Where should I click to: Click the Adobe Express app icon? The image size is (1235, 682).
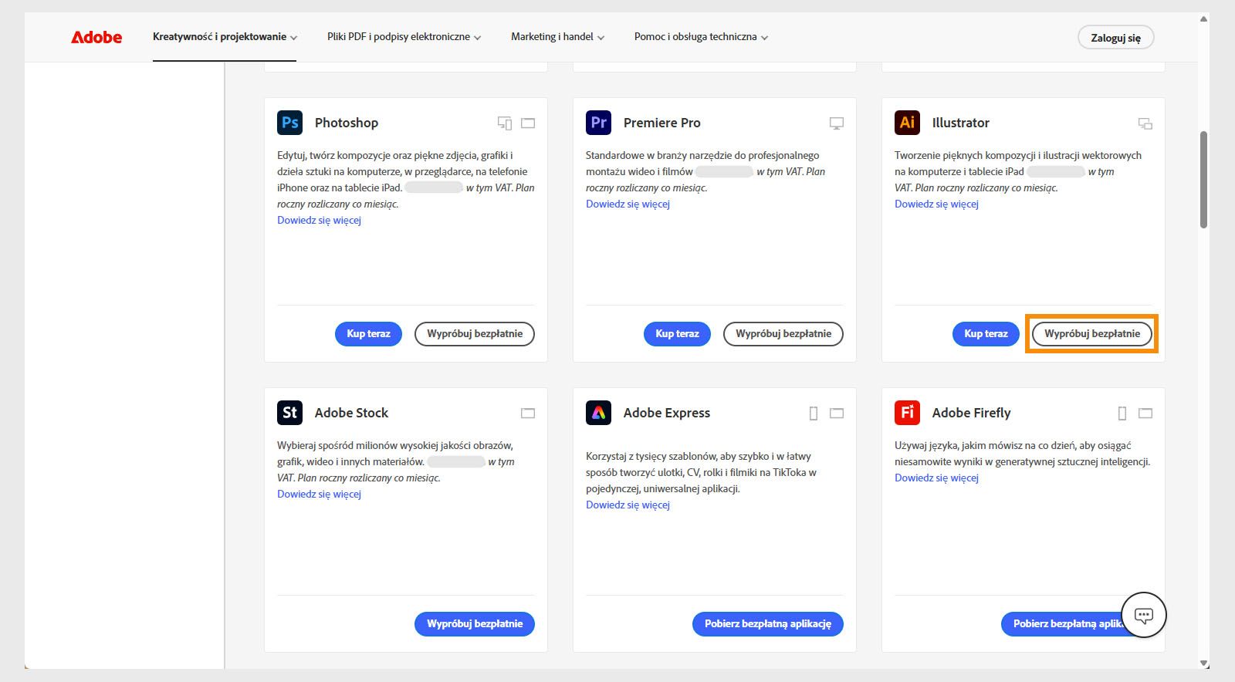(x=598, y=413)
